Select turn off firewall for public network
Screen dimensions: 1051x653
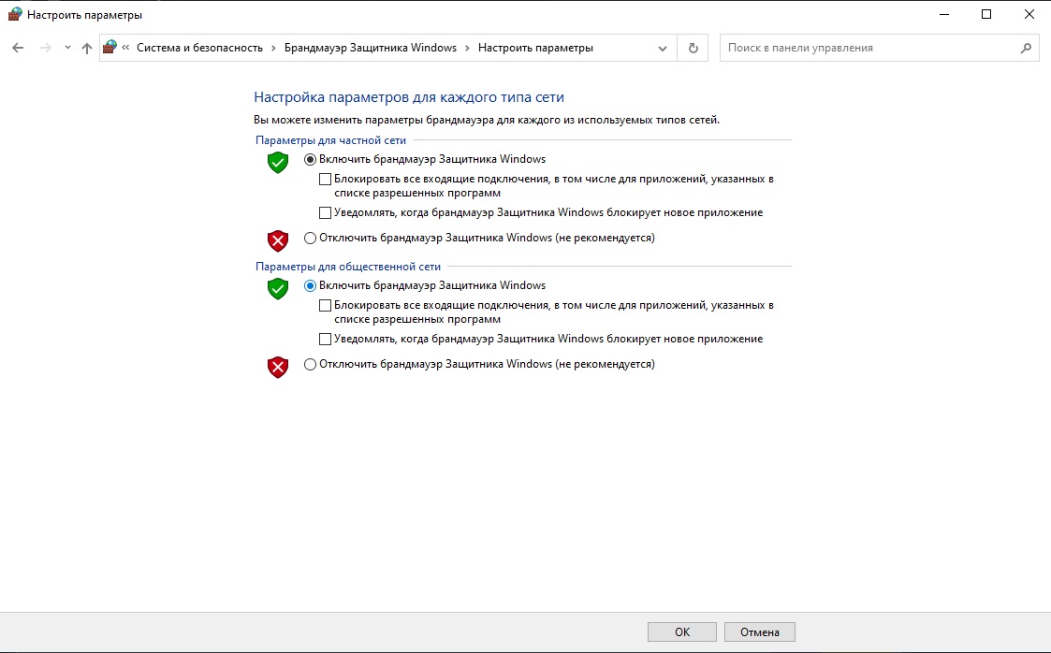(311, 364)
